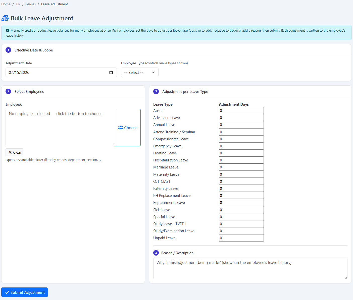Open the HR breadcrumb link
This screenshot has width=353, height=300.
coord(18,4)
